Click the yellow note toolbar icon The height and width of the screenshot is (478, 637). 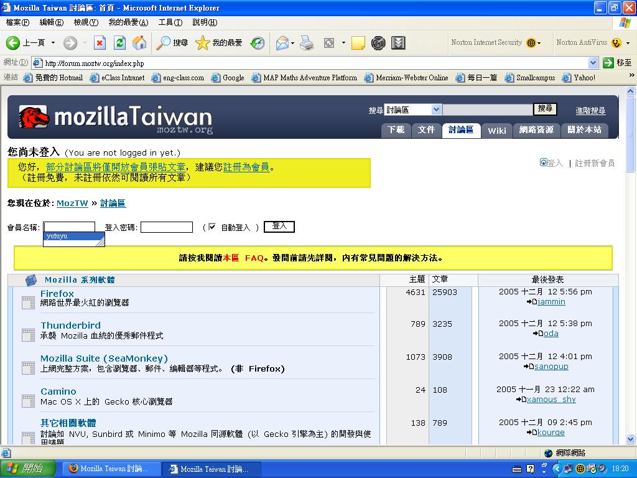click(358, 43)
